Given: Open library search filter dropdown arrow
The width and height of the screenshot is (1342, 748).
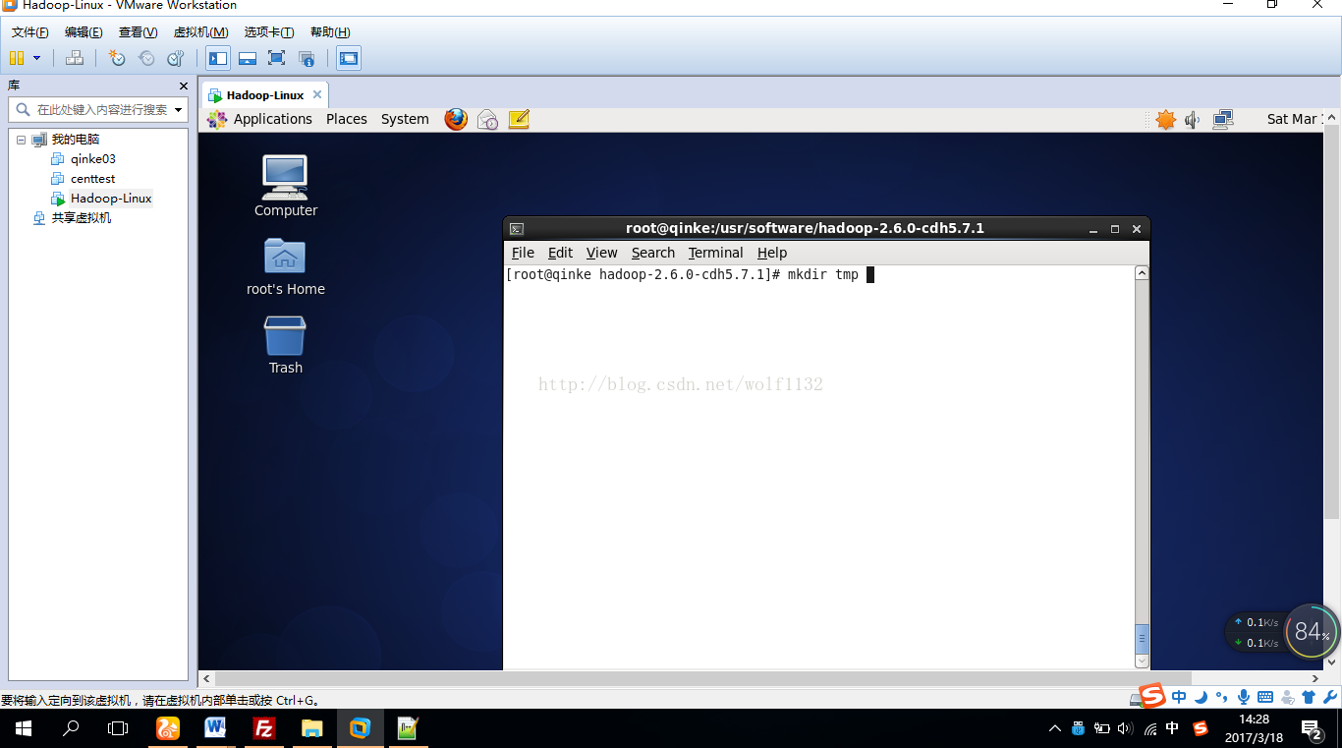Looking at the screenshot, I should 179,110.
